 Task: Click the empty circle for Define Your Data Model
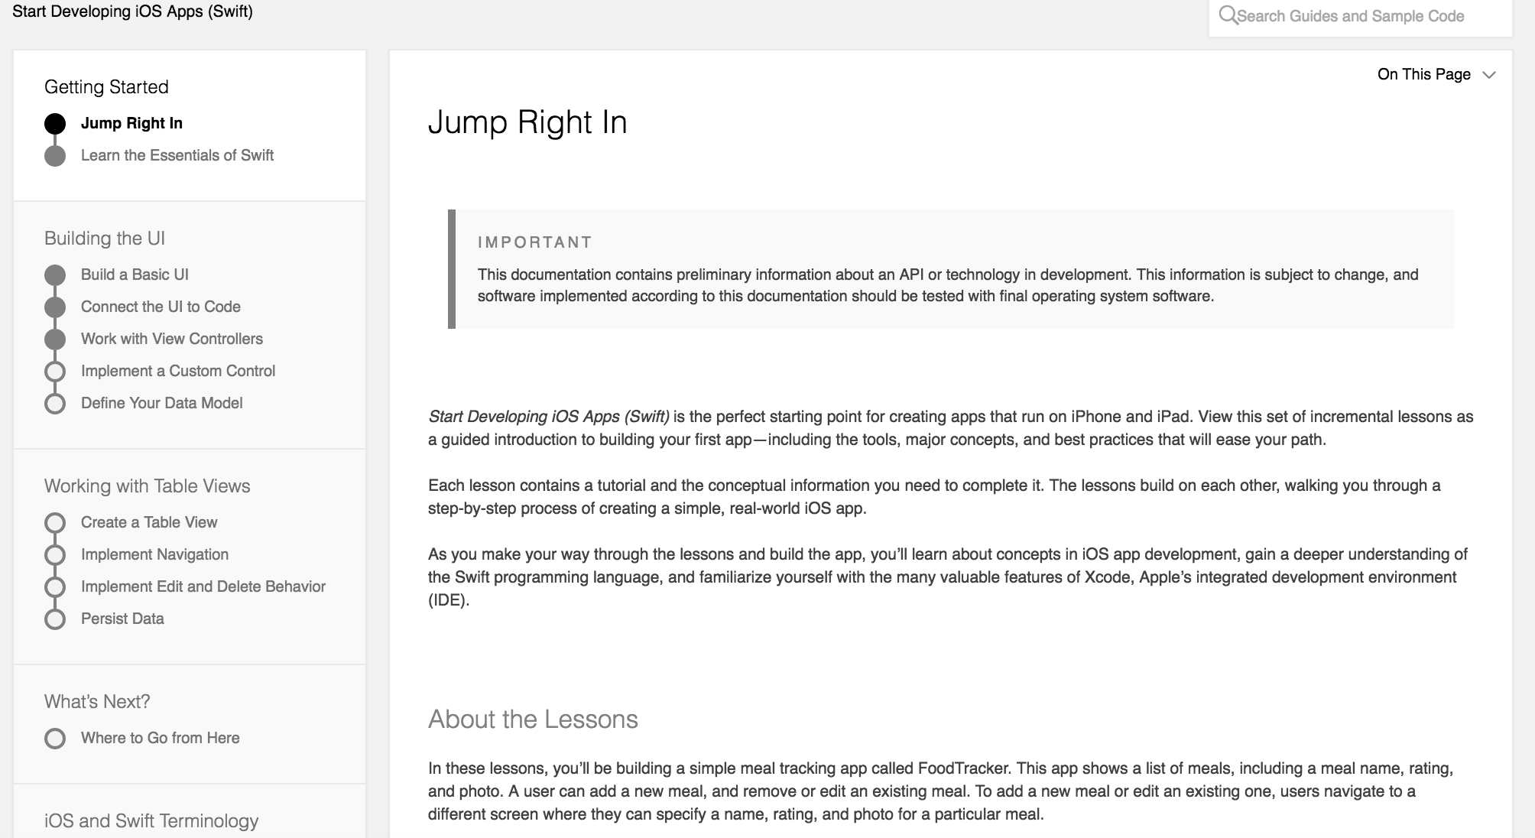(55, 404)
